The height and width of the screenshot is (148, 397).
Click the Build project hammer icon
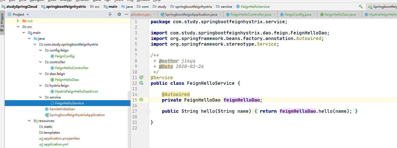pyautogui.click(x=361, y=6)
